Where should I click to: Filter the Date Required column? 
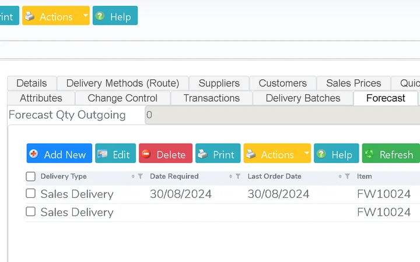click(238, 176)
